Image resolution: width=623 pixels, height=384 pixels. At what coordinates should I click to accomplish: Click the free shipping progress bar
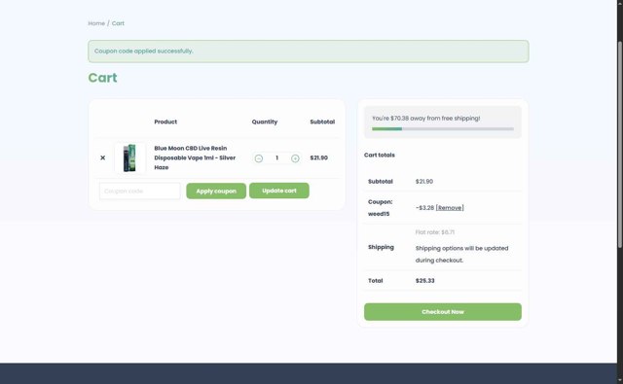pyautogui.click(x=443, y=129)
